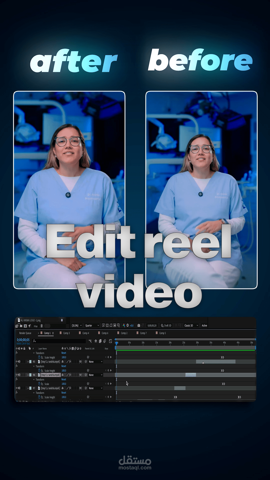Toggle the transparency grid icon

pyautogui.click(x=107, y=325)
